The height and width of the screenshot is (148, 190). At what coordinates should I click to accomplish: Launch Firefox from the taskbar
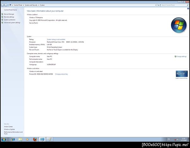coord(35,139)
